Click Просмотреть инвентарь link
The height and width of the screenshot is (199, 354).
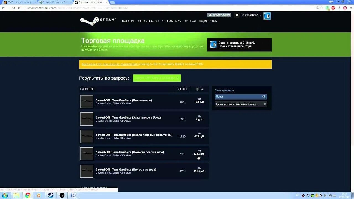235,46
